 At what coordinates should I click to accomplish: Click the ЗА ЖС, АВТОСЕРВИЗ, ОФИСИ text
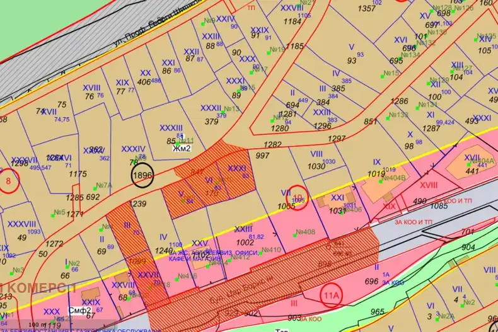click(214, 253)
